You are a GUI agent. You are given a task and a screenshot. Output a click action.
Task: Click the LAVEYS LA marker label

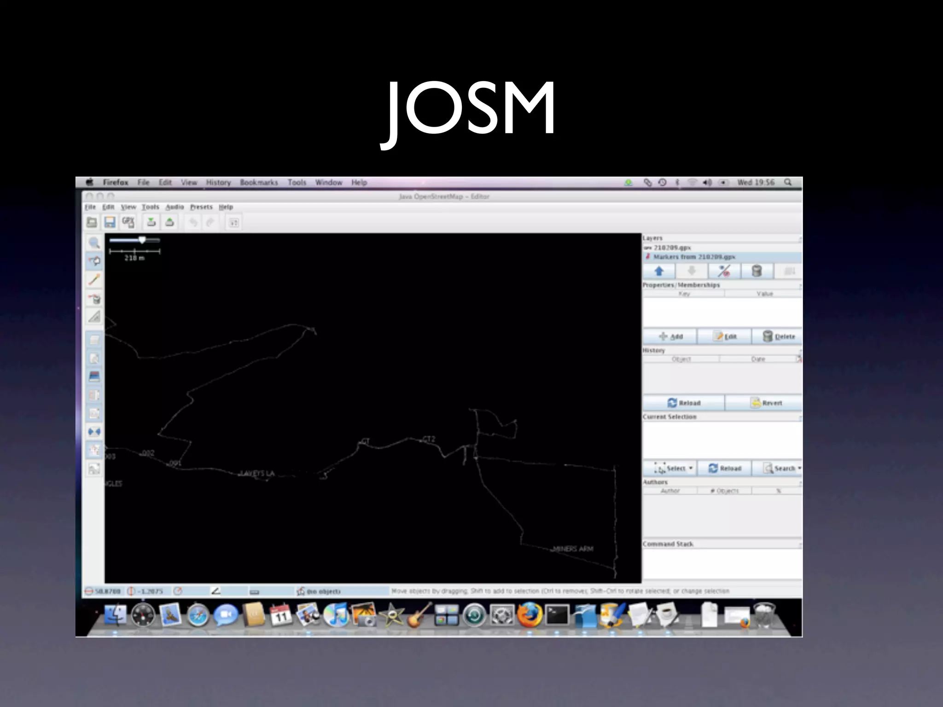[x=257, y=473]
